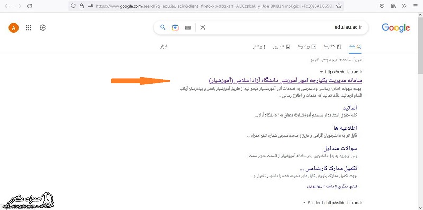Click the https://edu.iau.ac.ir result URL text
The height and width of the screenshot is (210, 423).
coord(343,72)
